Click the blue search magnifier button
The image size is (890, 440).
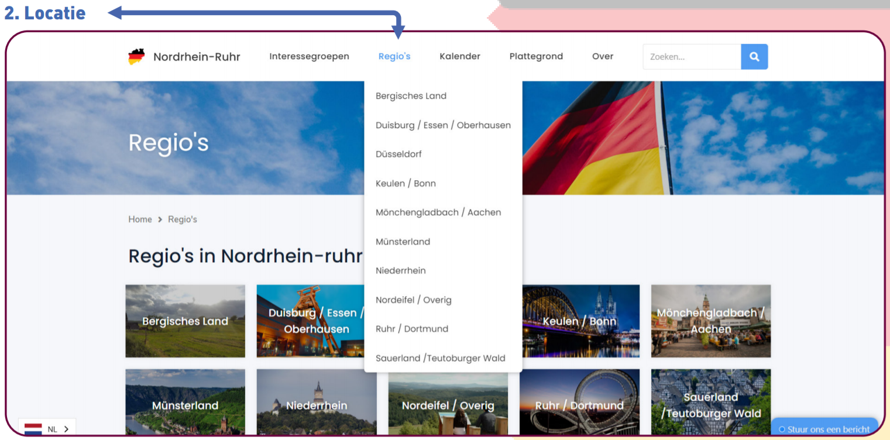click(754, 57)
